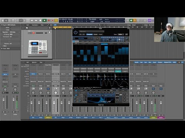Click the Play button in the transport

coord(44,20)
